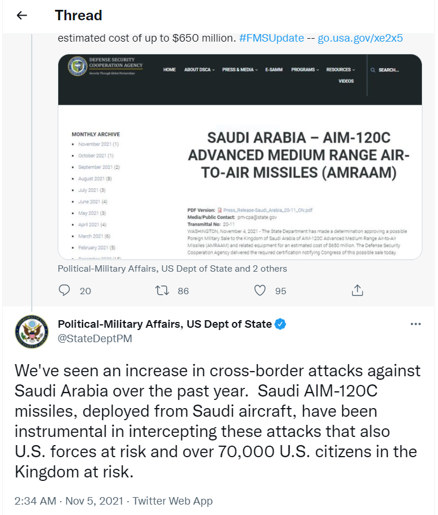
Task: Click the back arrow in Thread header
Action: [22, 16]
